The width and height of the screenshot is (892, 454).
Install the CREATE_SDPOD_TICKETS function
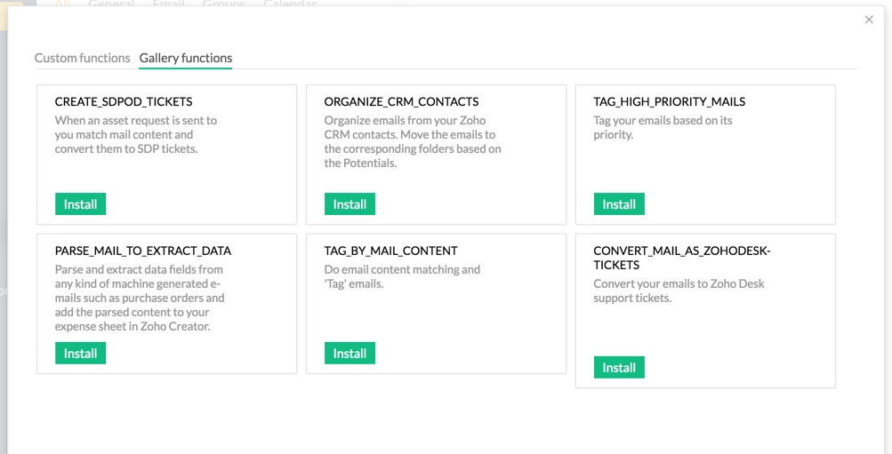click(x=80, y=204)
